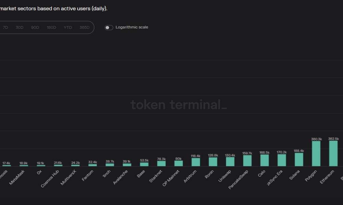The height and width of the screenshot is (205, 343).
Task: Click the OP Mainnet bar
Action: (x=178, y=164)
